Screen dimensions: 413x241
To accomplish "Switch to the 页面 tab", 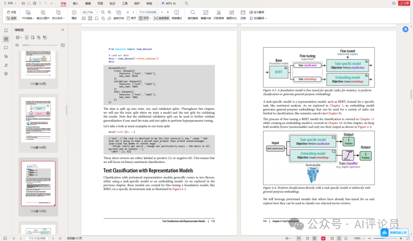I will tap(100, 3).
